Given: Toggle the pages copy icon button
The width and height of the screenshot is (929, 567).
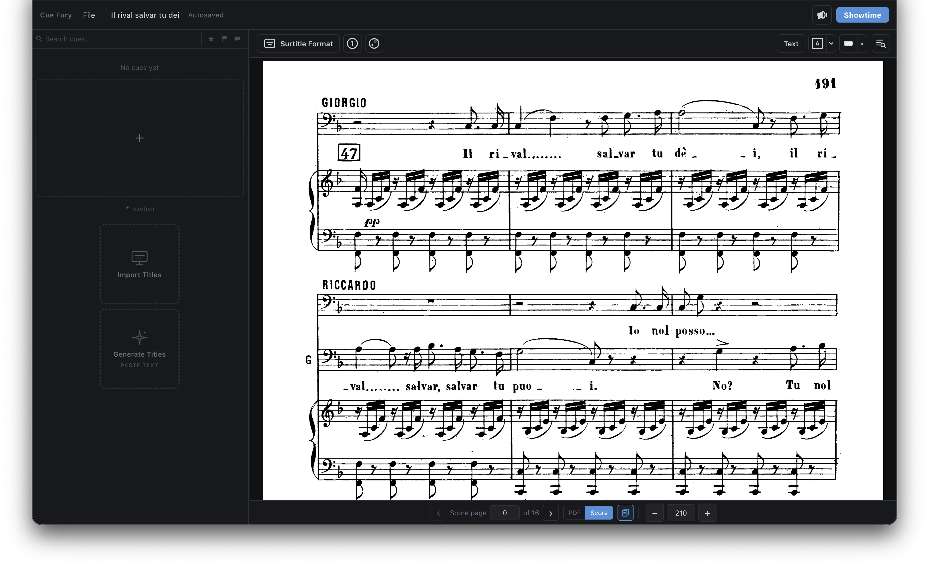Looking at the screenshot, I should 625,513.
